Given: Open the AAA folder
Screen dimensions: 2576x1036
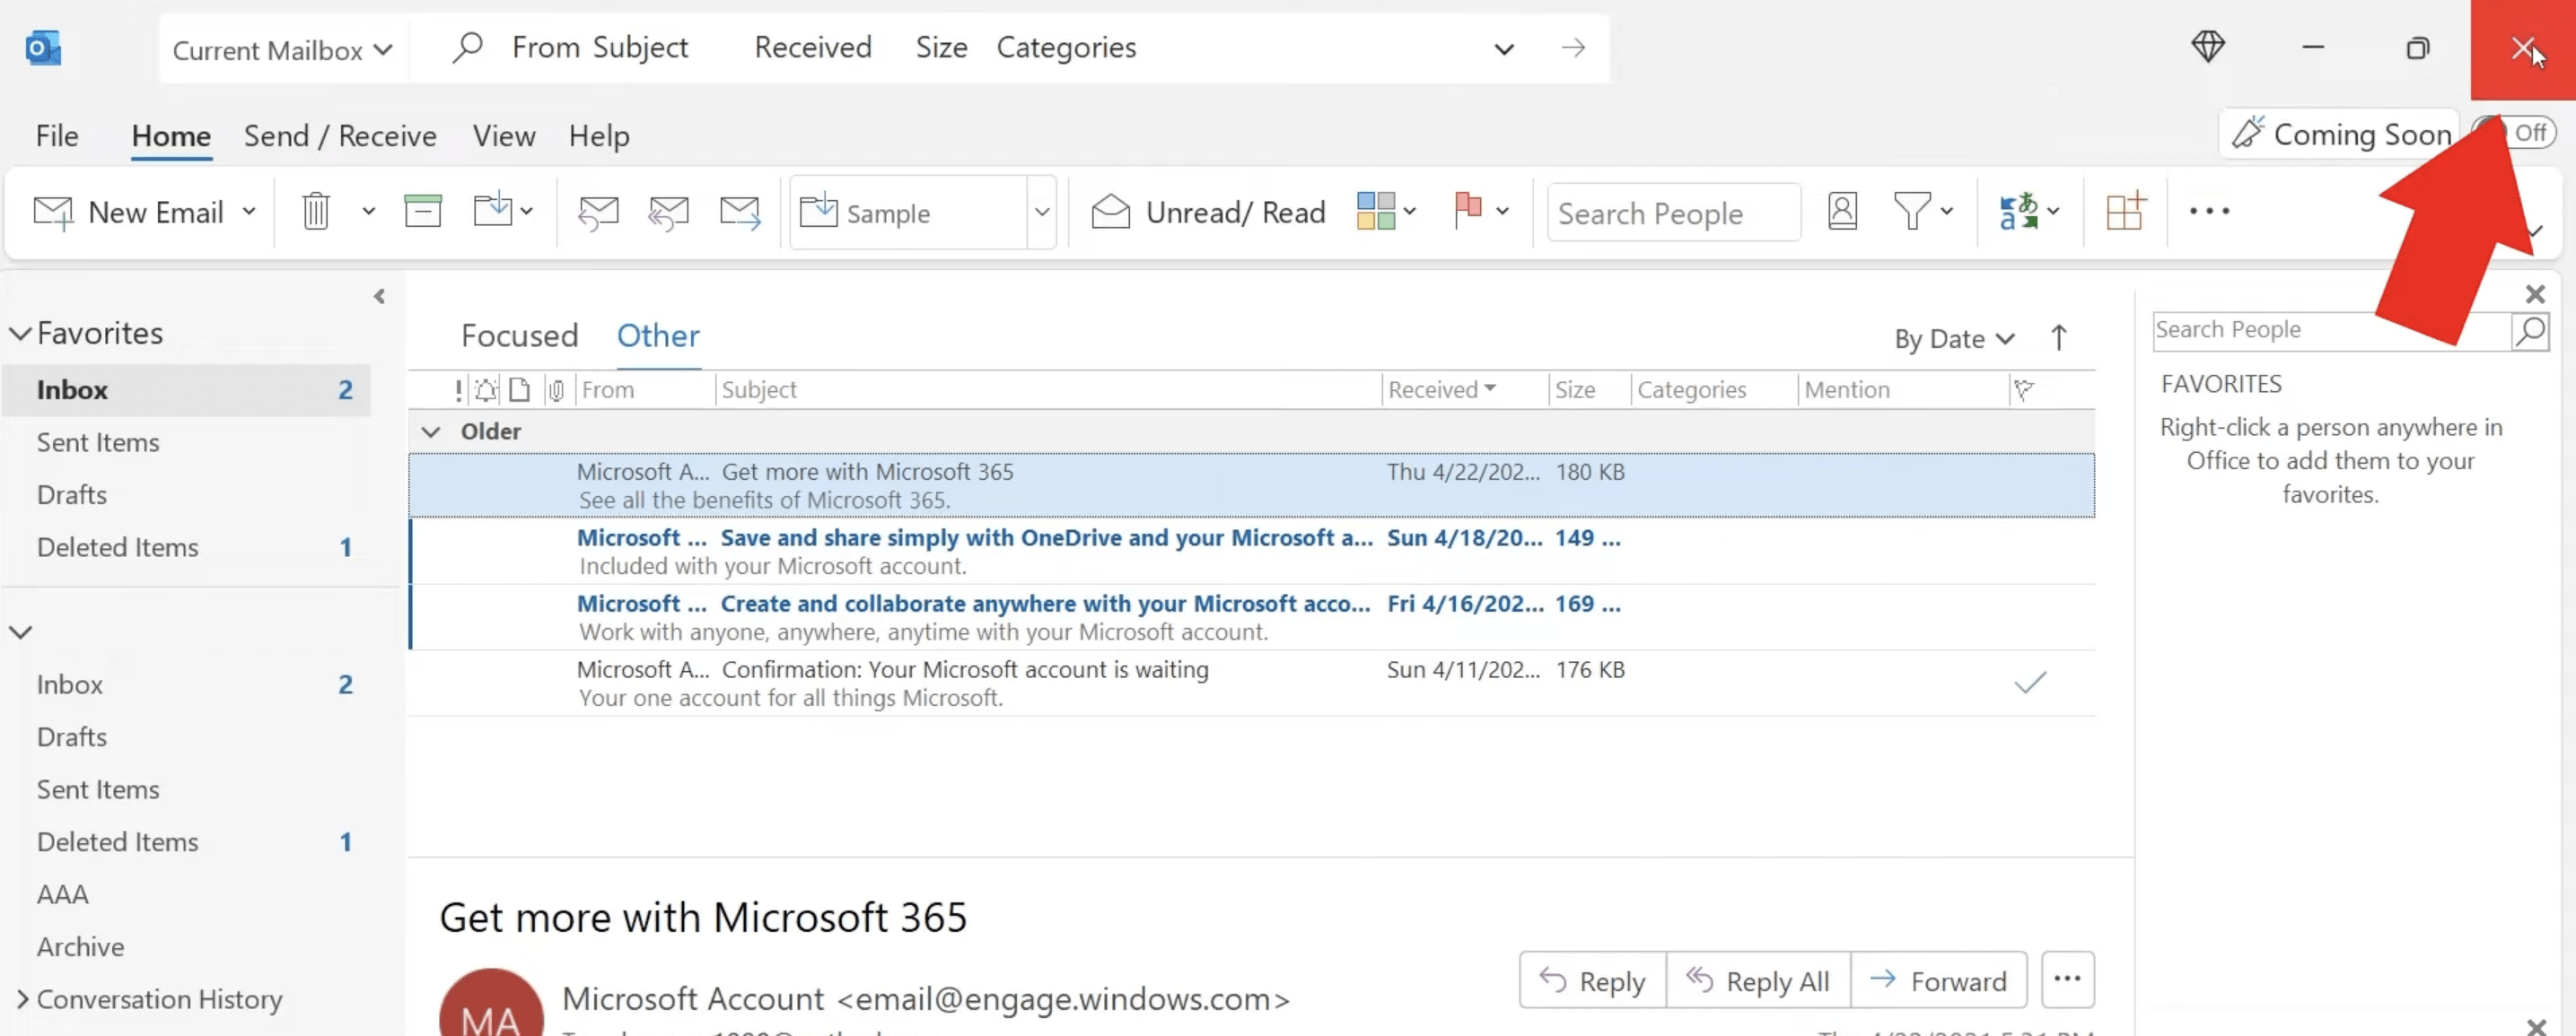Looking at the screenshot, I should (x=62, y=894).
